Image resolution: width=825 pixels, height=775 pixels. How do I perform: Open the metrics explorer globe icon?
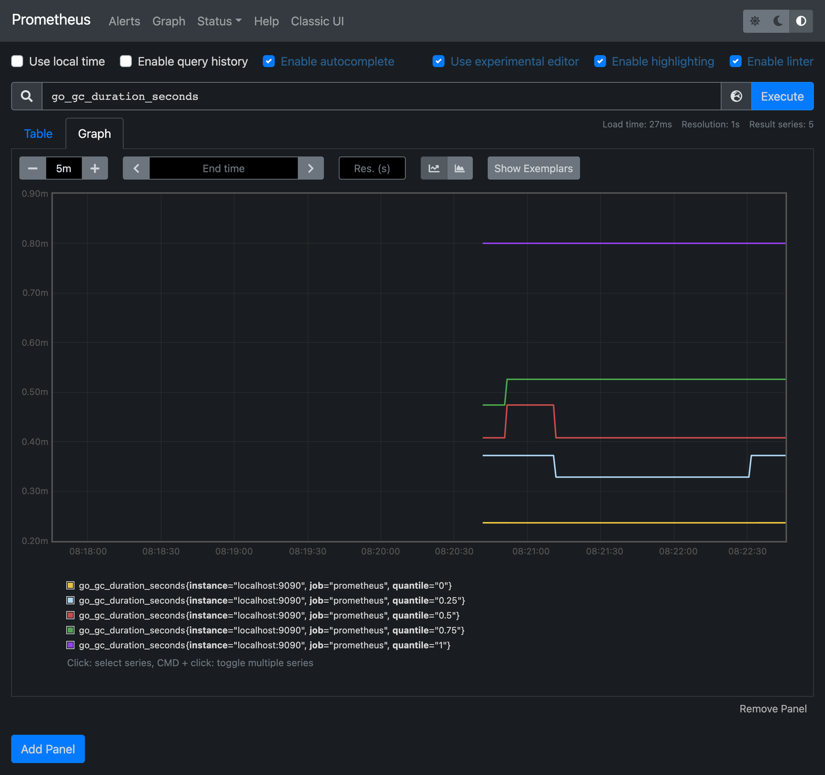(736, 96)
